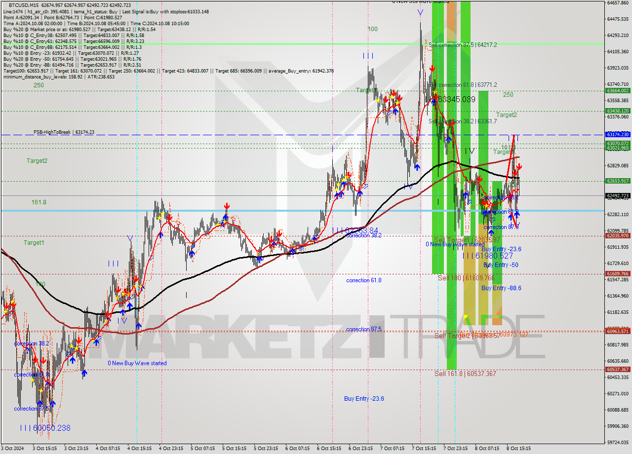Screen dimensions: 632x454
Task: Click the red 62035.970 price tag
Action: [x=618, y=236]
